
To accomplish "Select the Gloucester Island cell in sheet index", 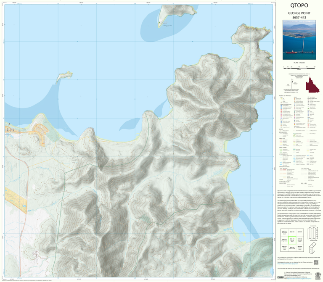I will [x=284, y=232].
